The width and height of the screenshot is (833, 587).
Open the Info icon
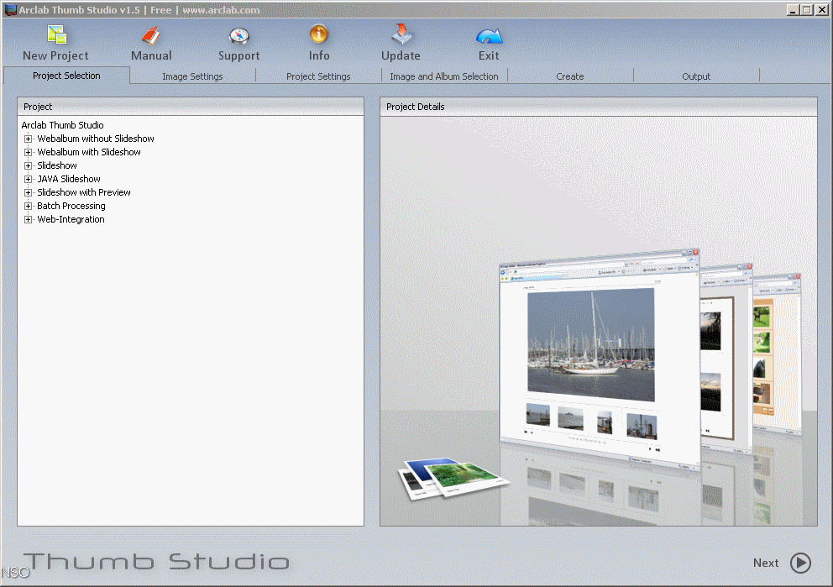point(319,34)
